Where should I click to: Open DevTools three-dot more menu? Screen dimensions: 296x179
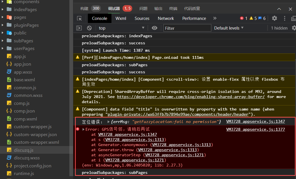tap(285, 18)
